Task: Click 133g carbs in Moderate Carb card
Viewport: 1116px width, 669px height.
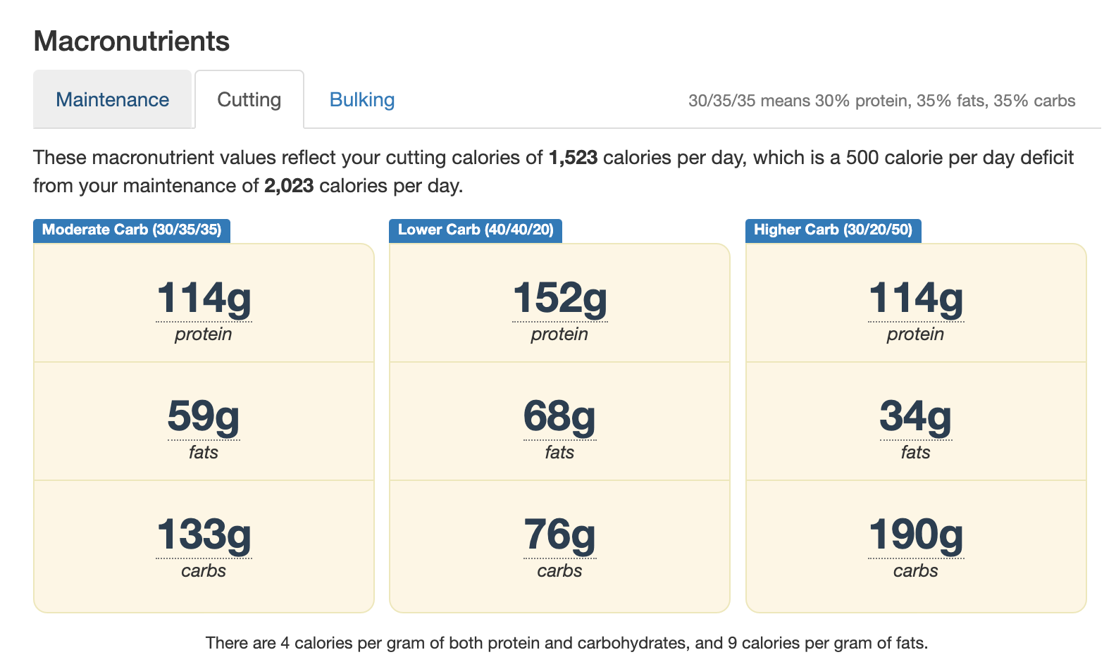Action: (x=204, y=534)
